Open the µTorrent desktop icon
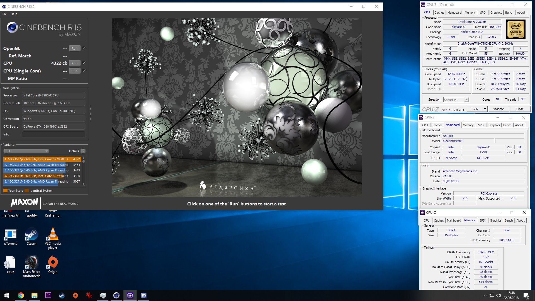 [10, 237]
